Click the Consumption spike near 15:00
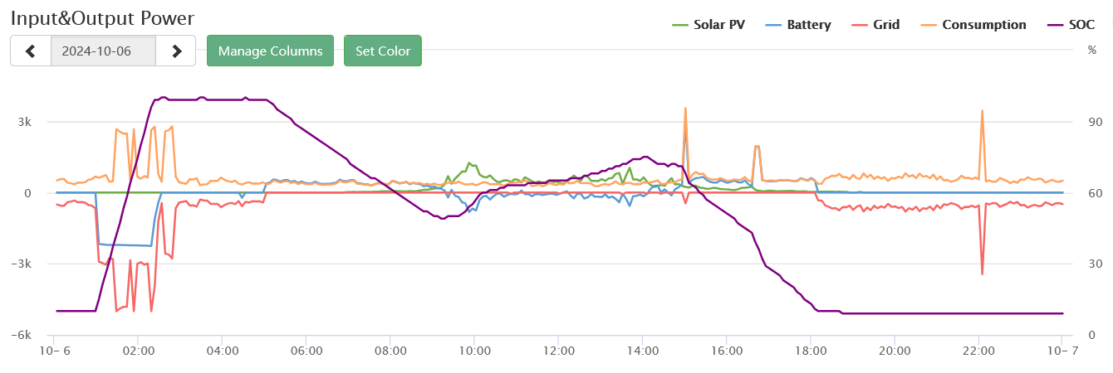Screen dimensions: 1113x373 click(x=685, y=109)
